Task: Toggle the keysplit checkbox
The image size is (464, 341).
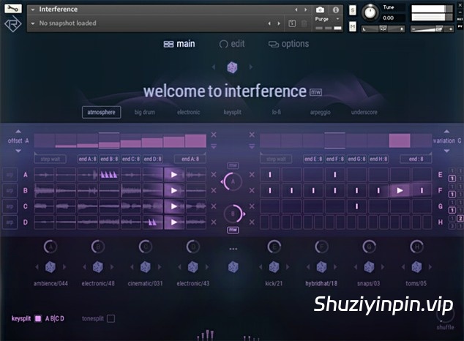Action: click(x=38, y=318)
